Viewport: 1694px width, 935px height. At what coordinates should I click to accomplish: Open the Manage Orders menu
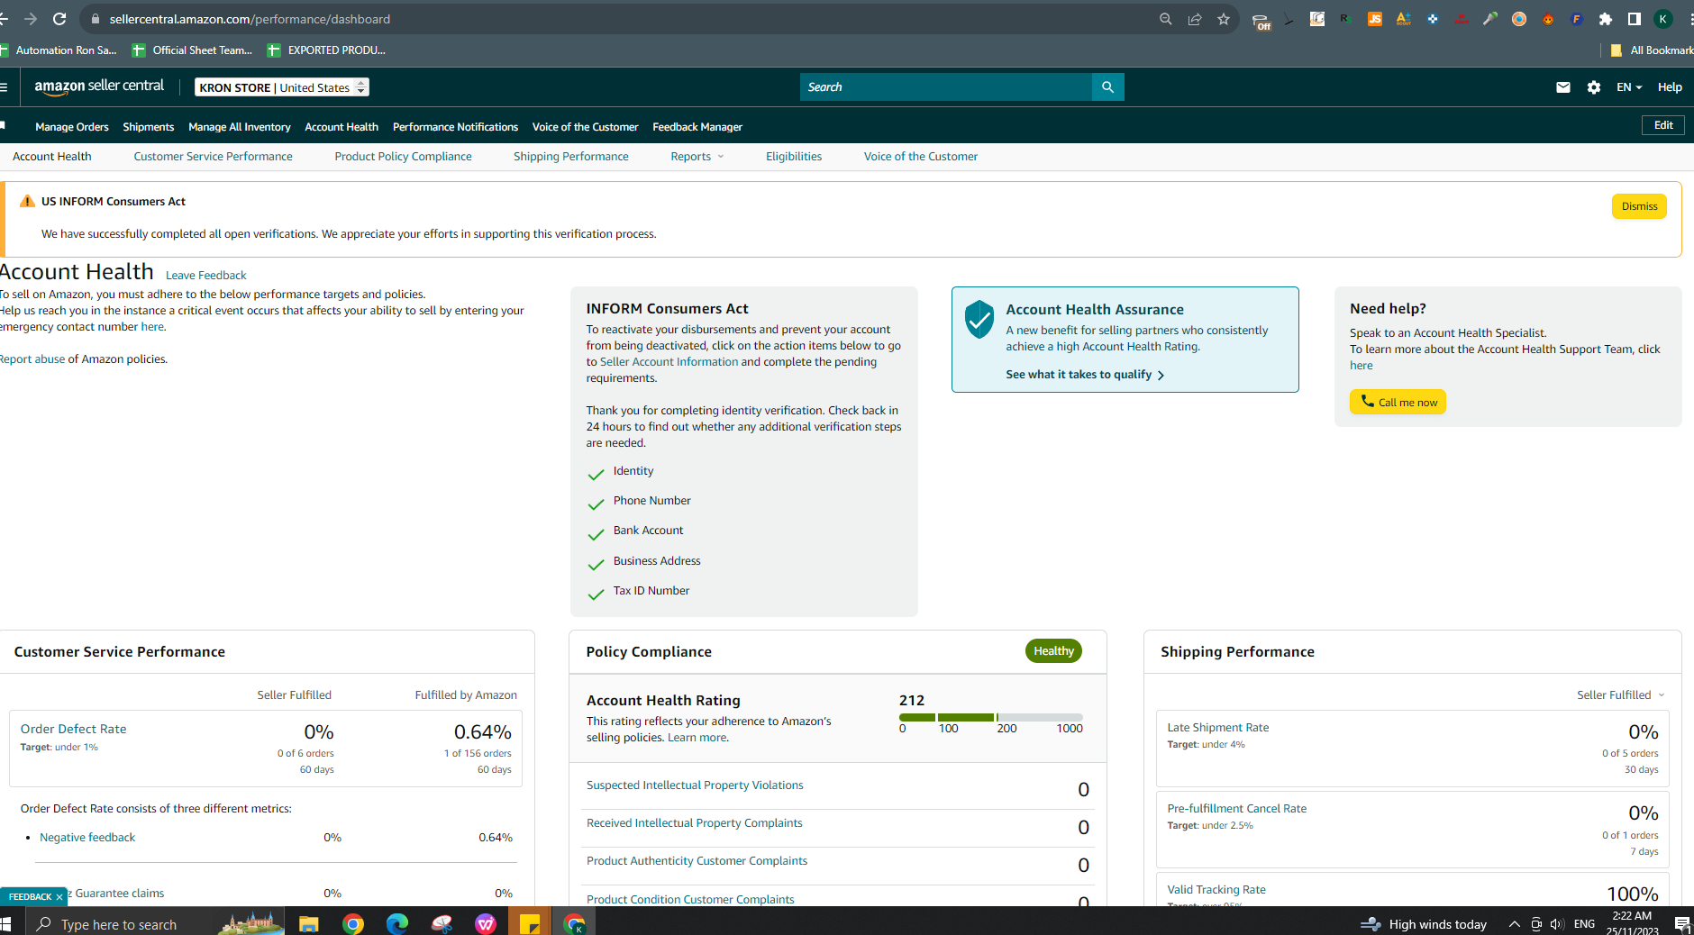tap(72, 127)
